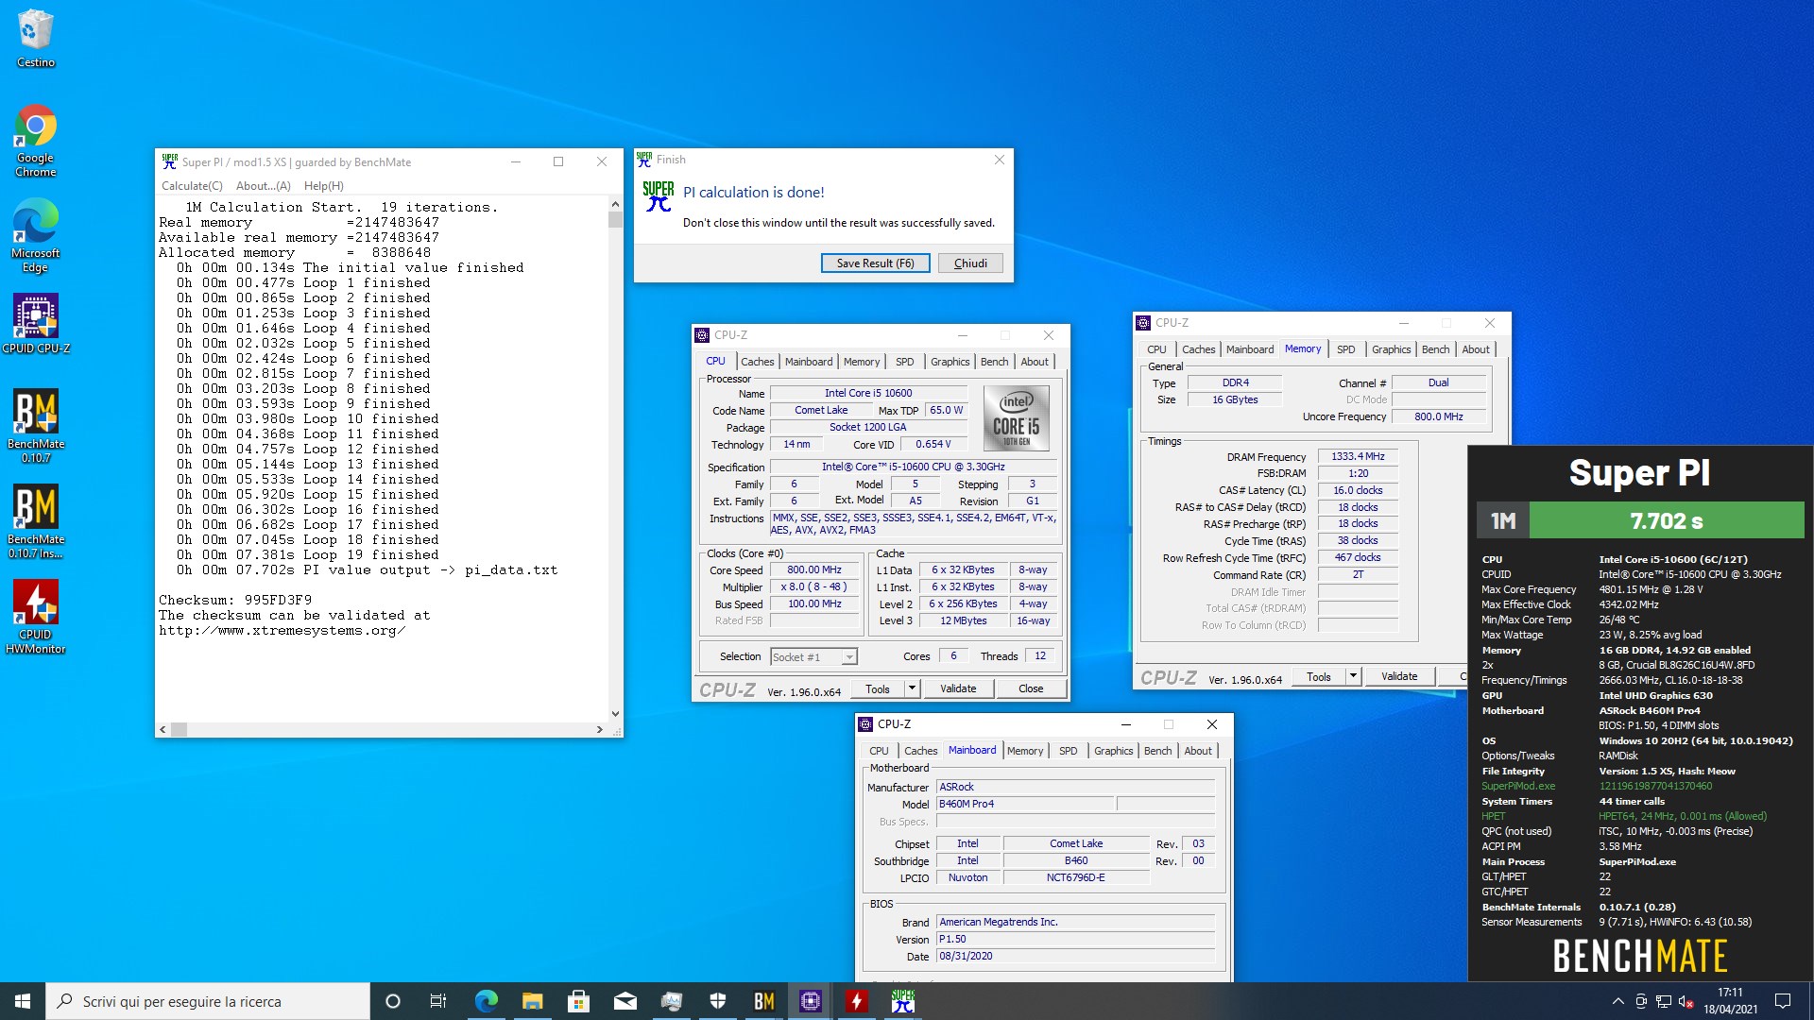Open Google Chrome desktop shortcut
The width and height of the screenshot is (1814, 1020).
click(36, 140)
